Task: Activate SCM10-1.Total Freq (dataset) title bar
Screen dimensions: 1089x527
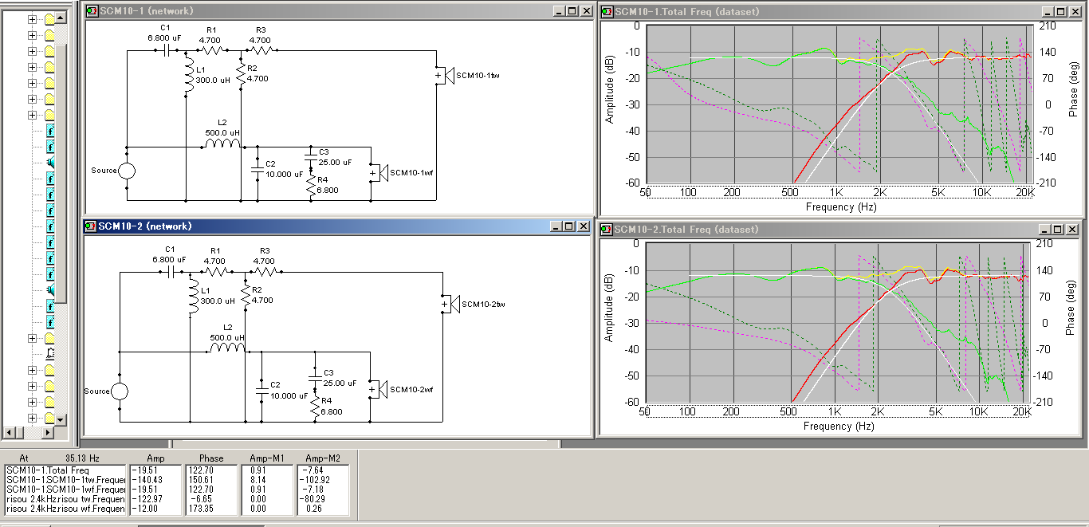Action: [x=841, y=11]
